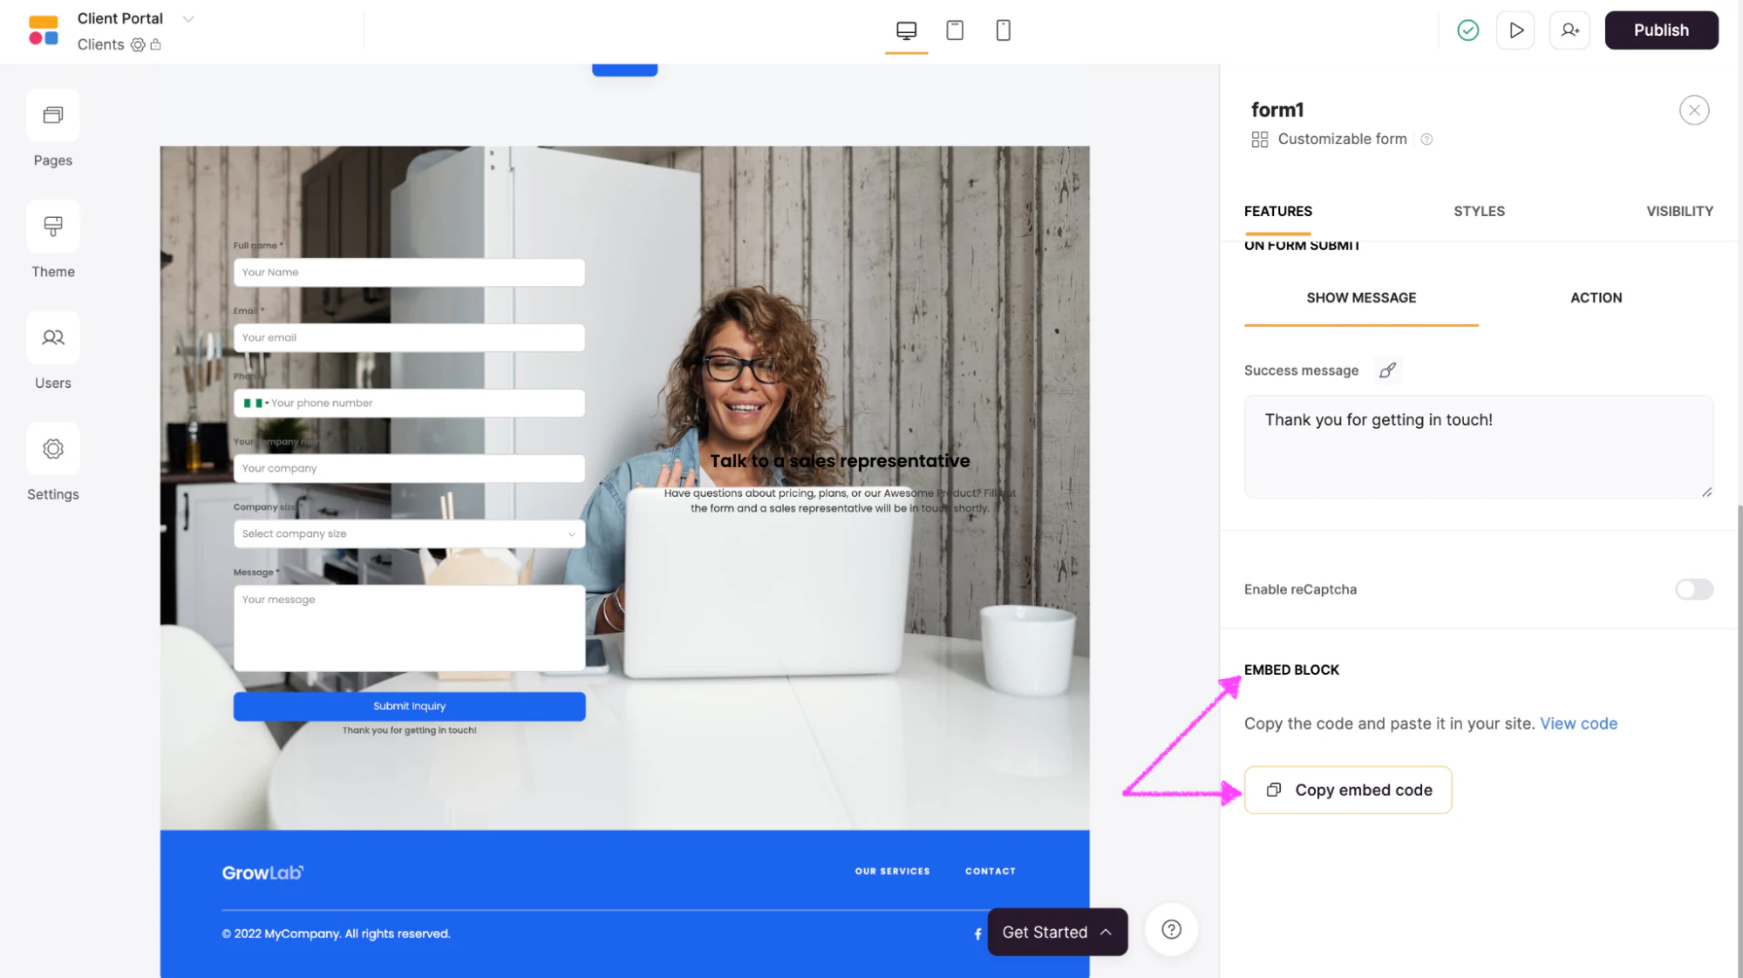Click the Your Name input field
Viewport: 1743px width, 978px height.
coord(409,273)
